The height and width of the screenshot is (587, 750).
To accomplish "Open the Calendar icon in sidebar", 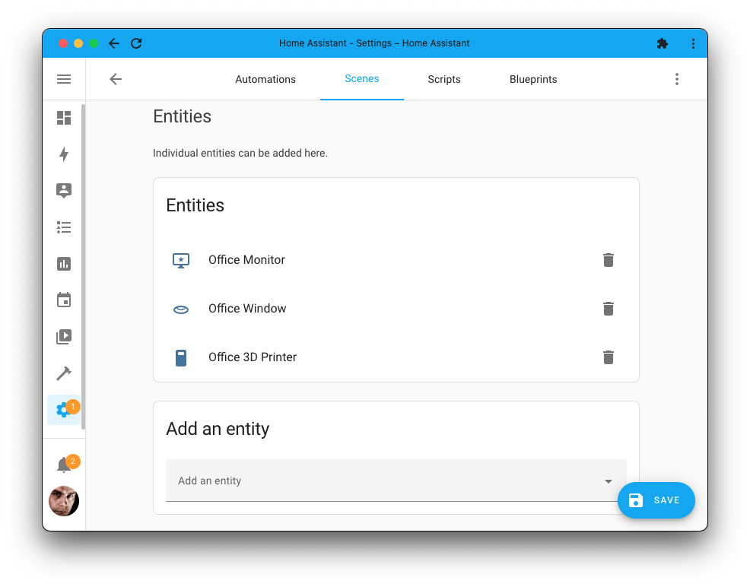I will click(x=64, y=300).
